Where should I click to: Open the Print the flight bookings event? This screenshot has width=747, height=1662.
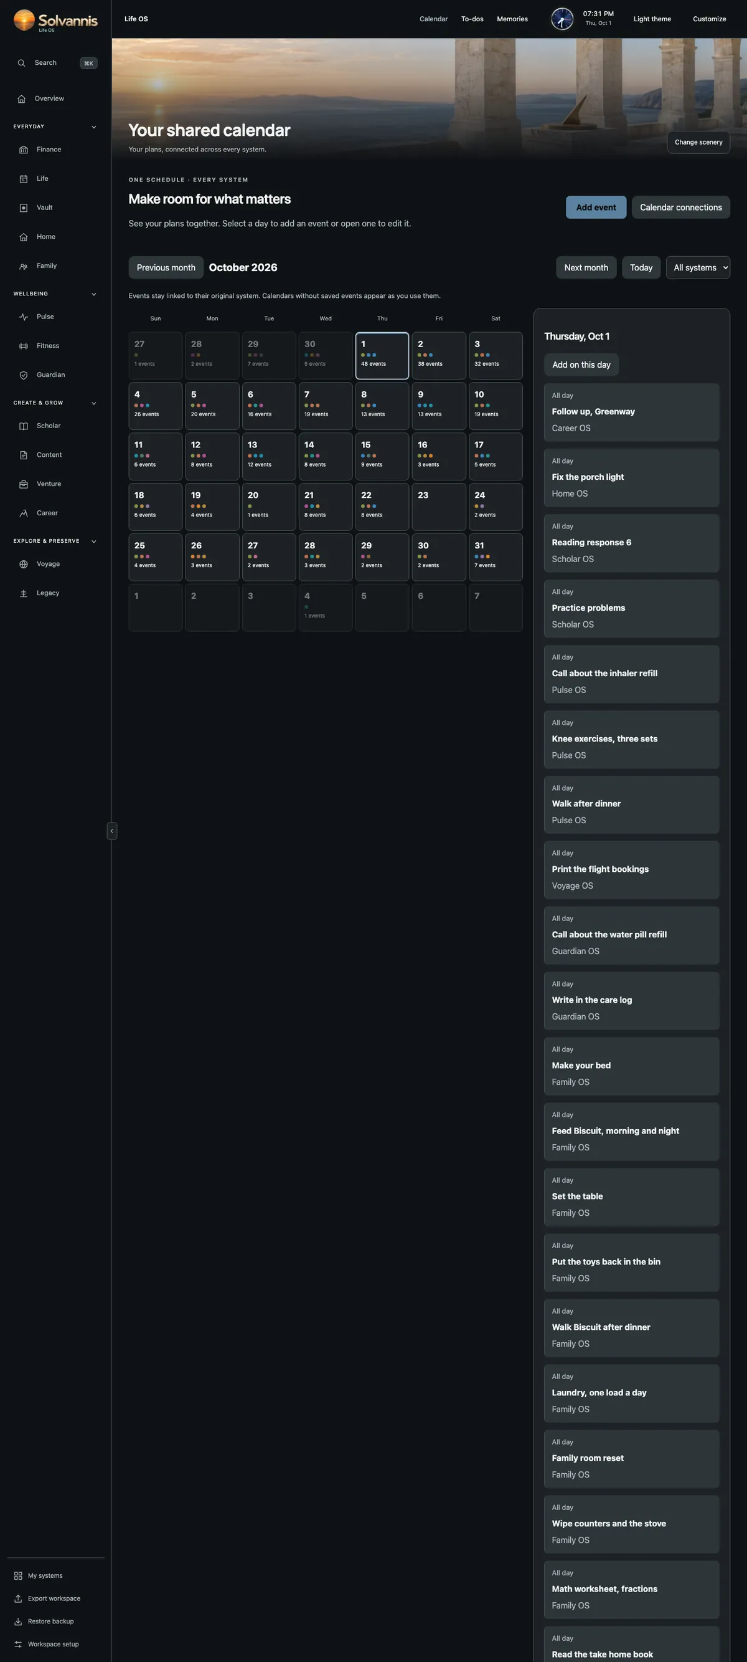632,870
